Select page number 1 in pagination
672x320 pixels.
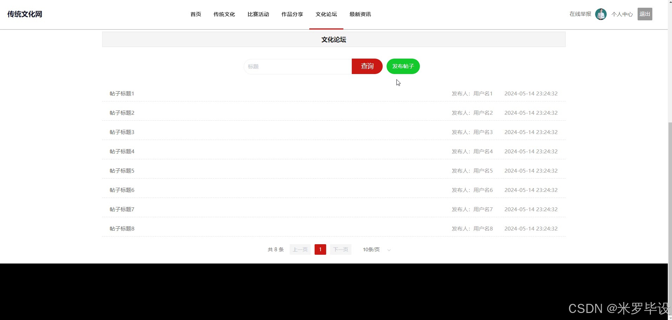click(320, 249)
